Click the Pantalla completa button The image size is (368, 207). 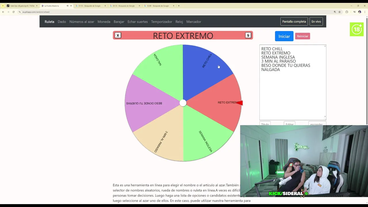point(294,22)
